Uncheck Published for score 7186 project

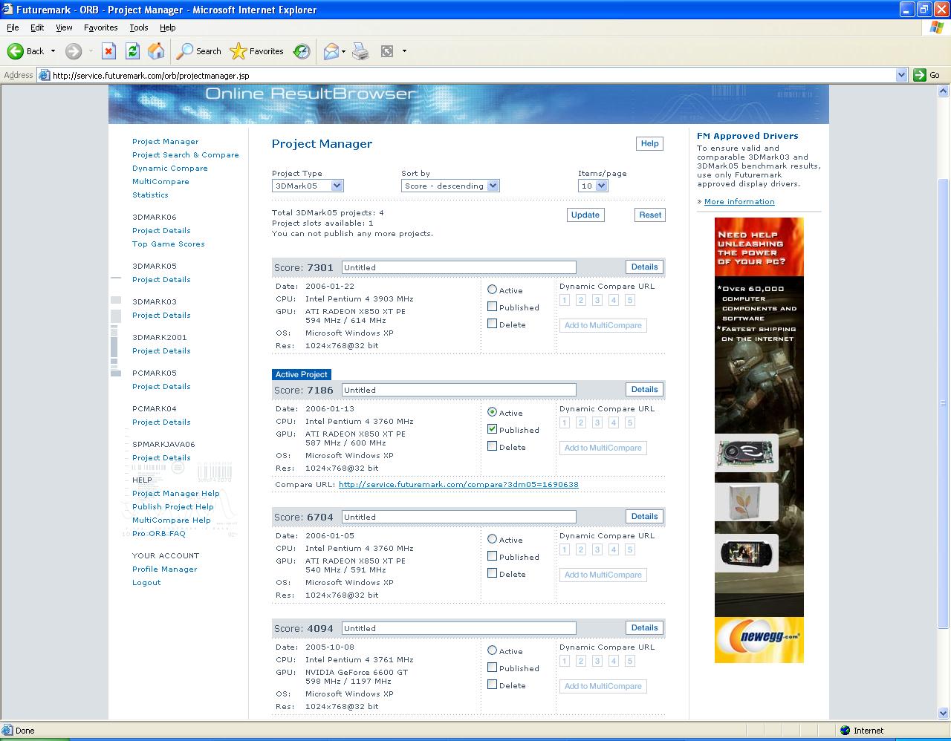pos(492,429)
